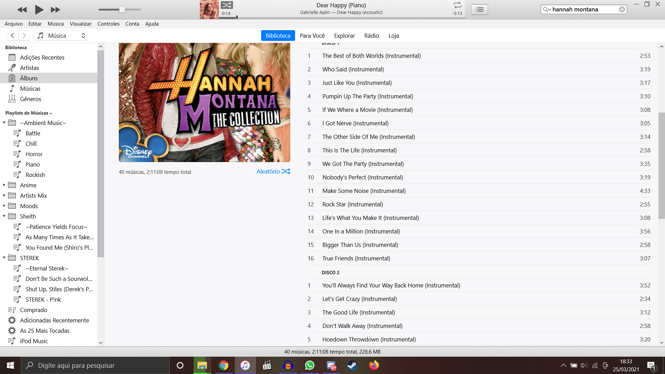Select Gêneros in the sidebar
The image size is (665, 374).
coord(48,99)
